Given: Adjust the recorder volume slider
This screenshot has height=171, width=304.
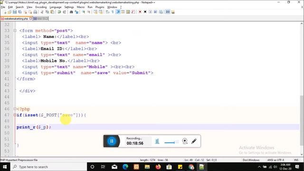Looking at the screenshot, I should (171, 142).
